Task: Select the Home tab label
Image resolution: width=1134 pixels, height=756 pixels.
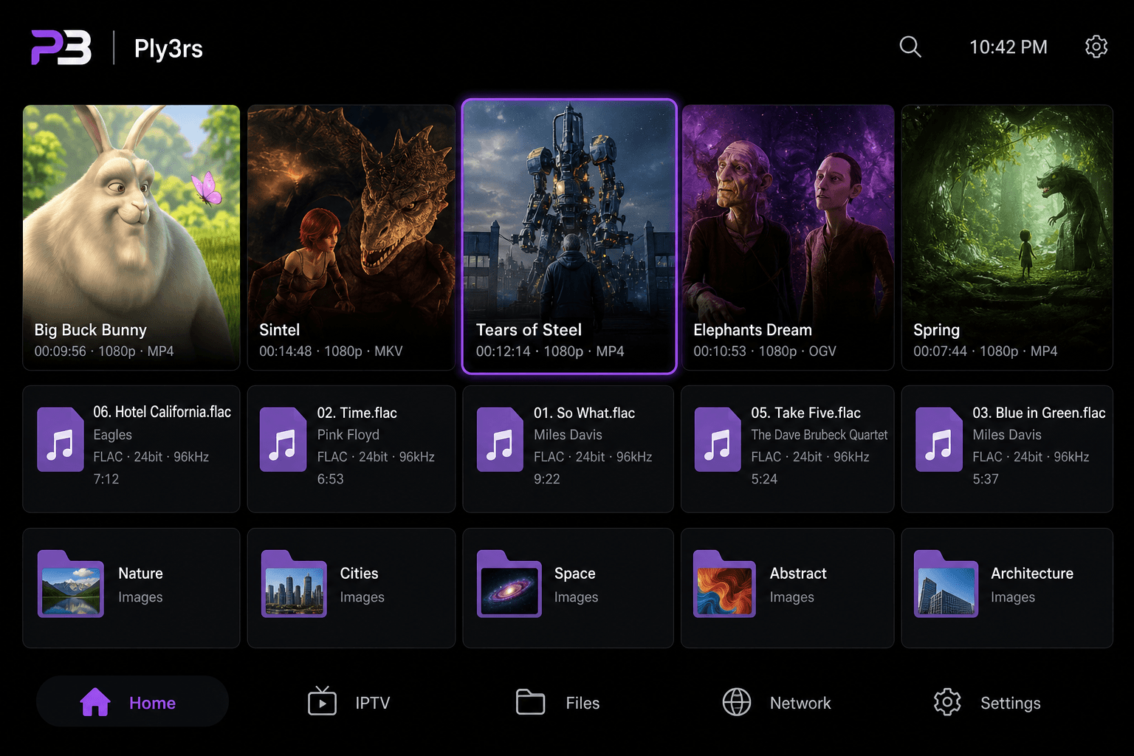Action: coord(152,703)
